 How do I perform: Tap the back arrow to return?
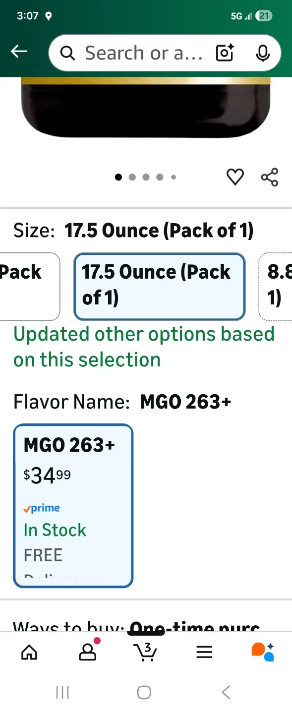(19, 51)
